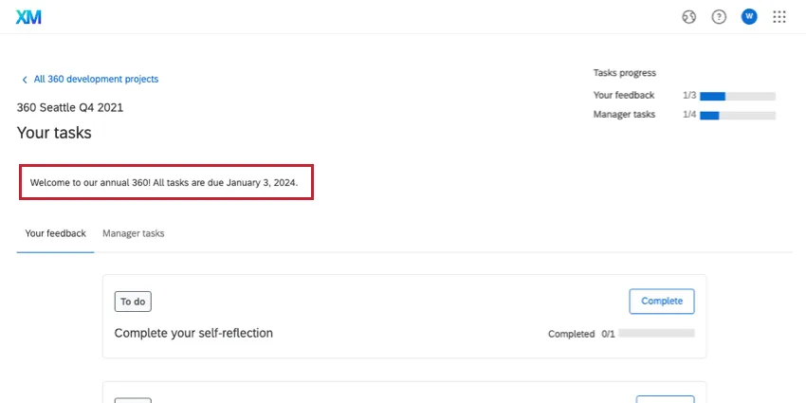Click the welcome message banner
The height and width of the screenshot is (403, 806).
pyautogui.click(x=167, y=181)
